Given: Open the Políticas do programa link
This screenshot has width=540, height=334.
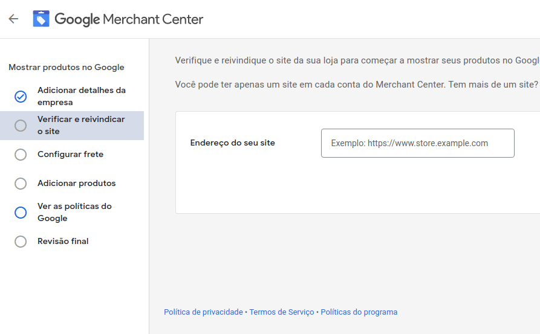Looking at the screenshot, I should coord(359,312).
